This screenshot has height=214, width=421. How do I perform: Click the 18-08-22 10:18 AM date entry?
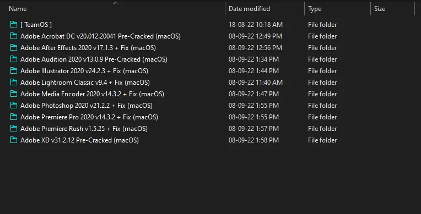pyautogui.click(x=255, y=25)
